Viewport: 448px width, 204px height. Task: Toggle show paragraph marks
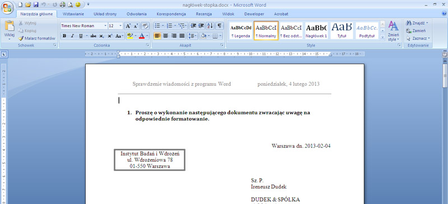click(219, 26)
